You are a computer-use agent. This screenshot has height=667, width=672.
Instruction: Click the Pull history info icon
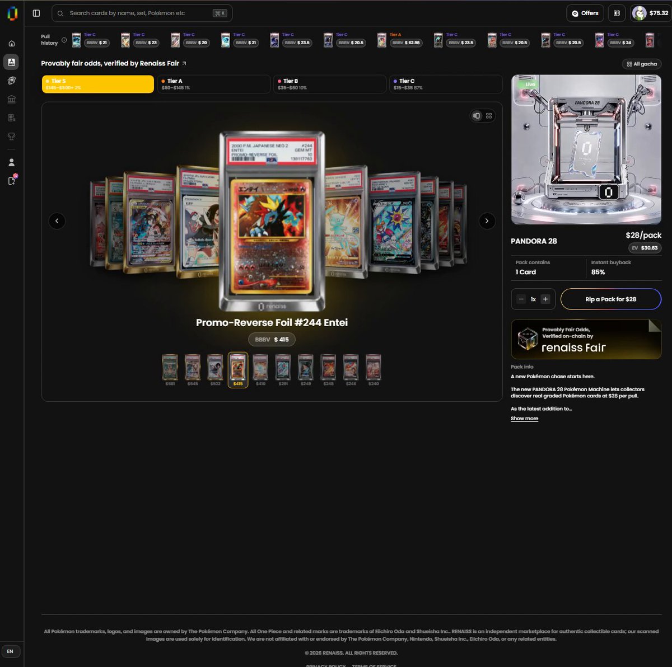pyautogui.click(x=64, y=40)
